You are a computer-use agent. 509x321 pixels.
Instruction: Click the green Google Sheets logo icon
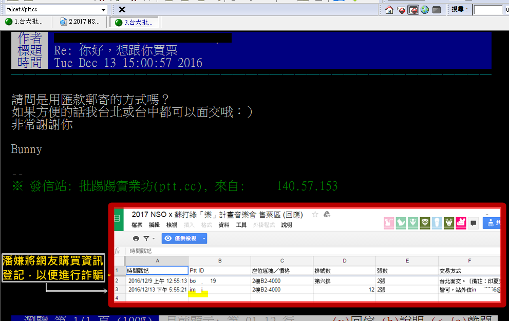pyautogui.click(x=117, y=218)
